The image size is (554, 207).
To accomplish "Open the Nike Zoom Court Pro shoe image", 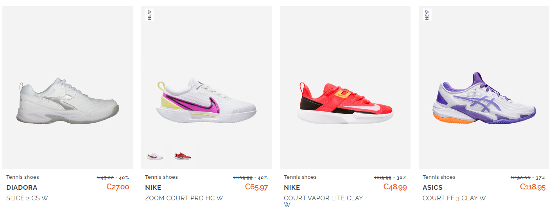I will [x=206, y=88].
